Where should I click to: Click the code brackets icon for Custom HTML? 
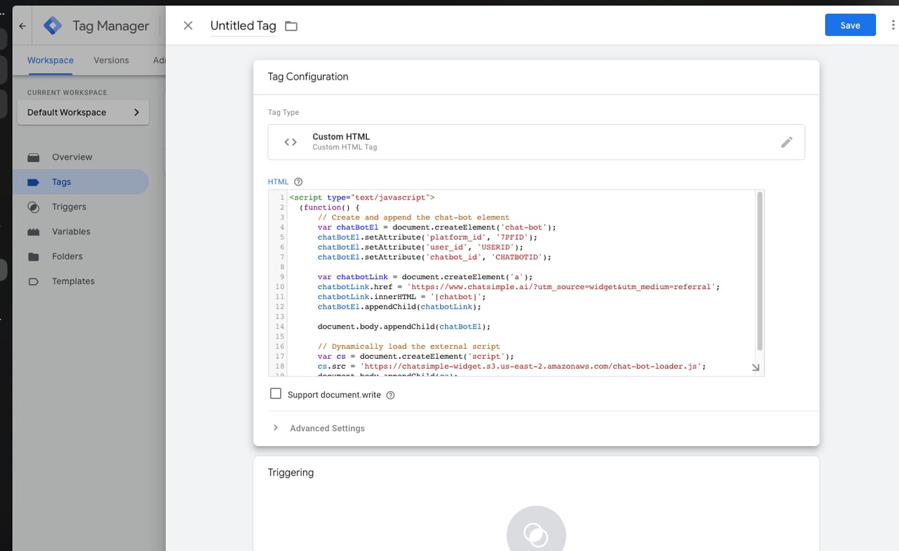[x=291, y=142]
